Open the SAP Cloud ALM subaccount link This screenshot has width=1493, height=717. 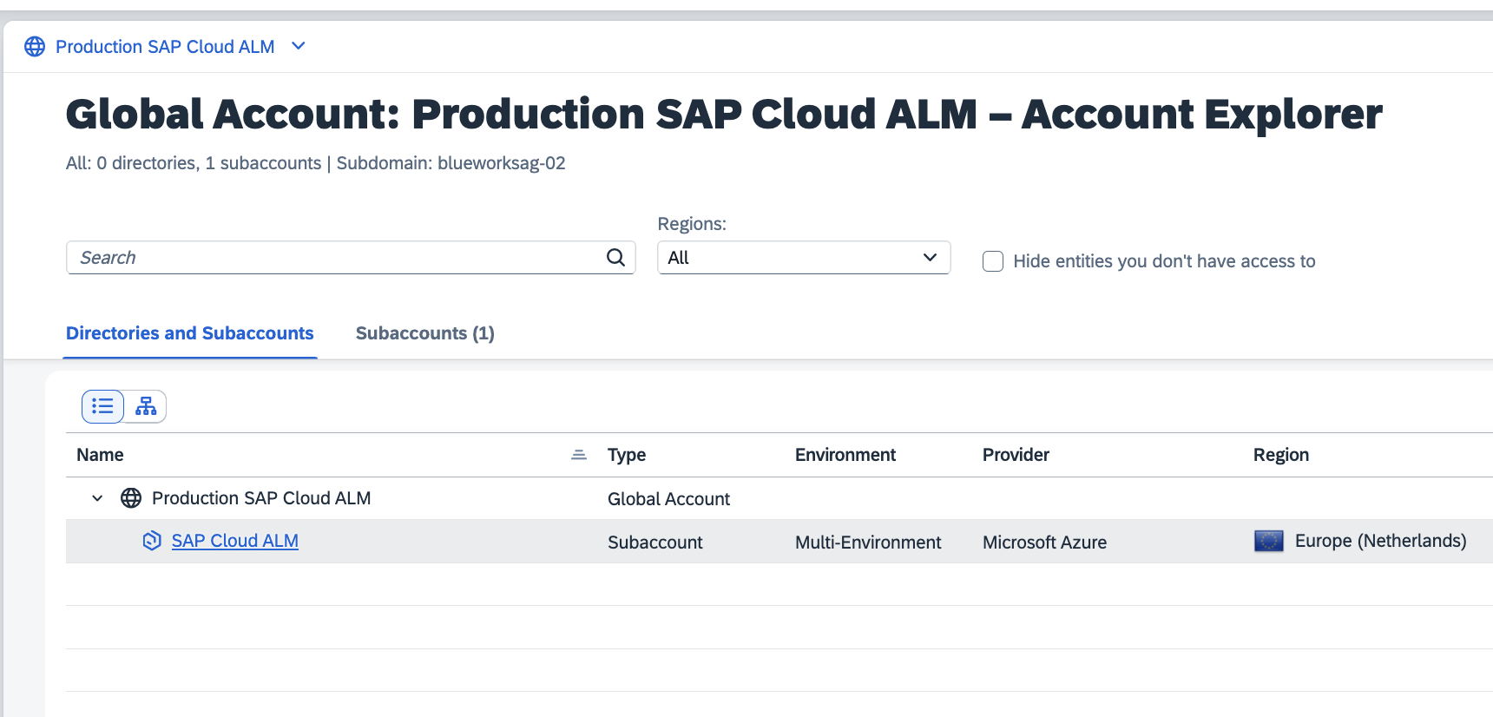click(x=234, y=541)
